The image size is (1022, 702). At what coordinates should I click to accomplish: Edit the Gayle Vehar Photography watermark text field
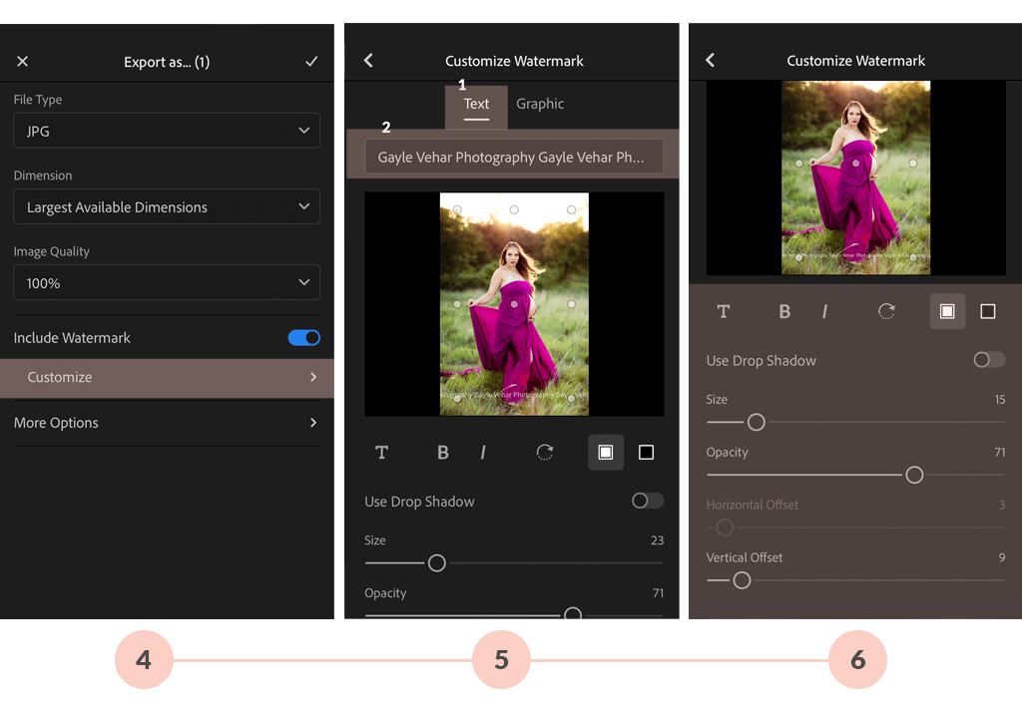[x=513, y=156]
